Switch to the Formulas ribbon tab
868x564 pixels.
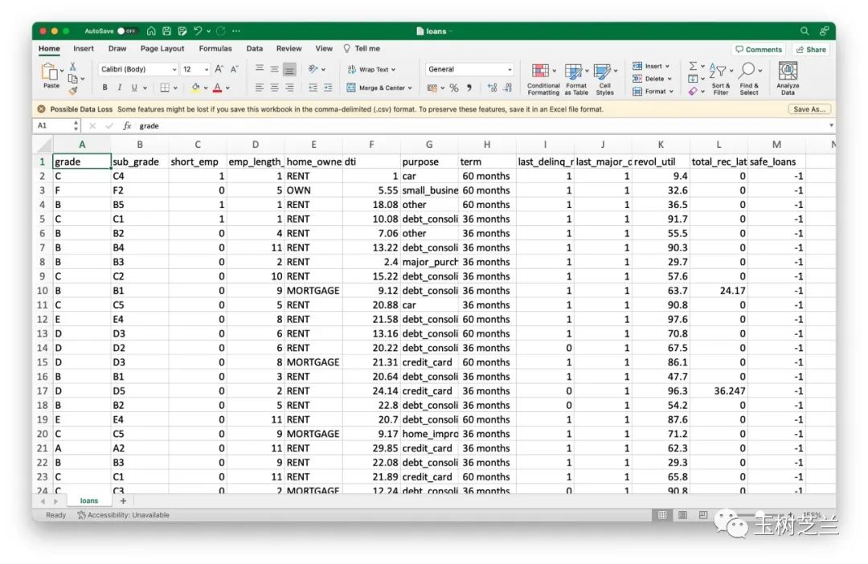coord(215,48)
